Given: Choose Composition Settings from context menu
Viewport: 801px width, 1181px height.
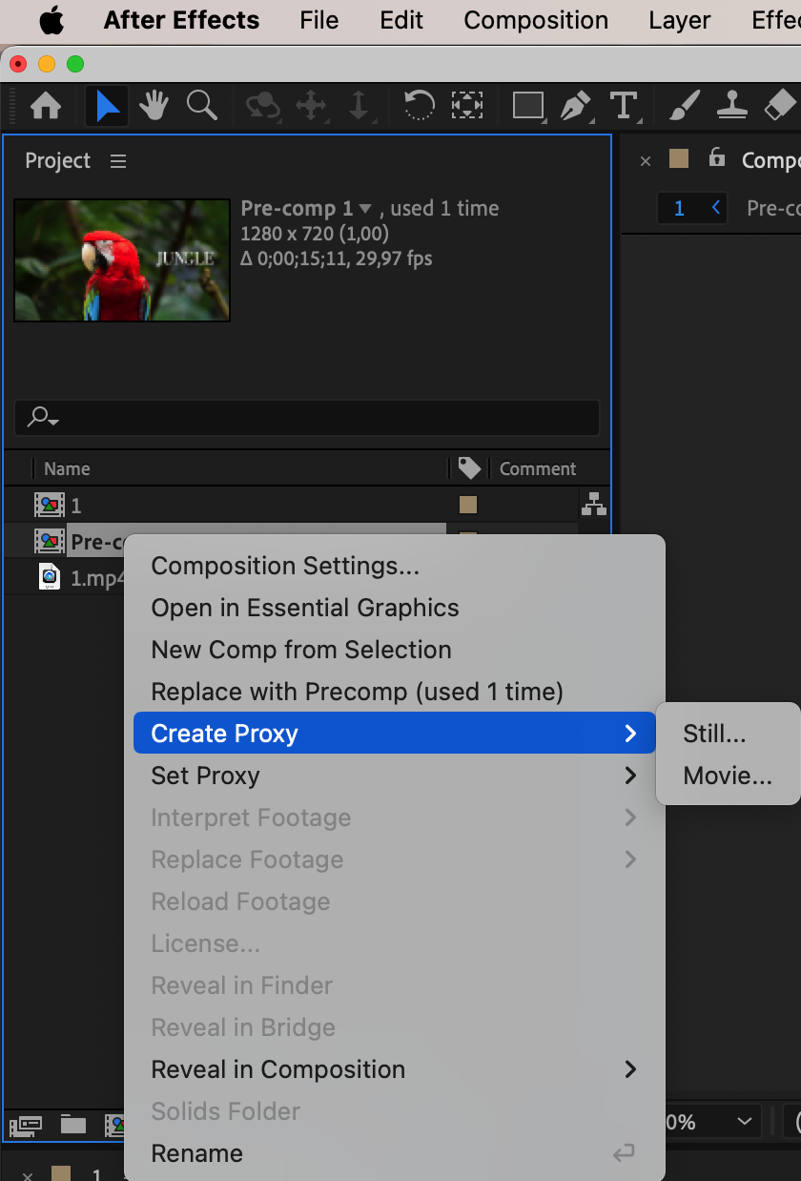Looking at the screenshot, I should coord(285,566).
